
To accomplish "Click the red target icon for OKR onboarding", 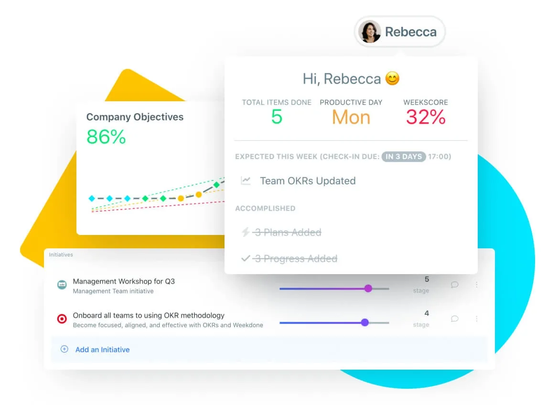I will pos(62,319).
